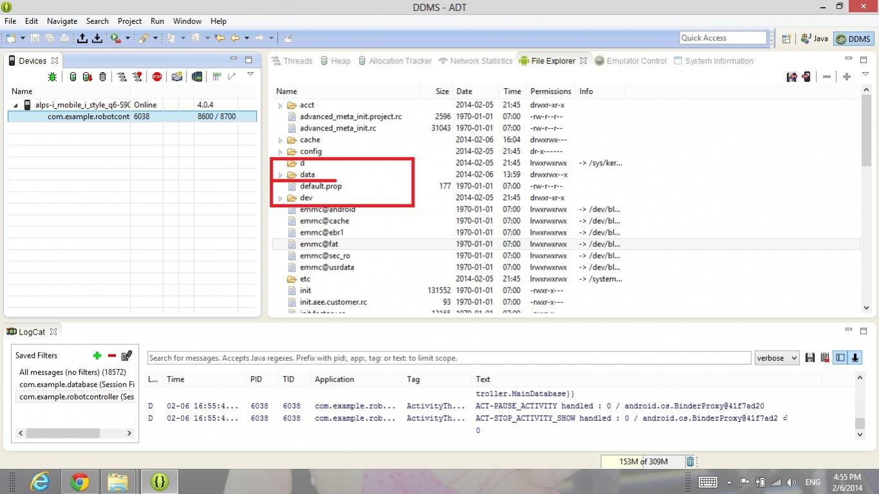Expand the config folder
Image resolution: width=879 pixels, height=494 pixels.
coord(281,152)
